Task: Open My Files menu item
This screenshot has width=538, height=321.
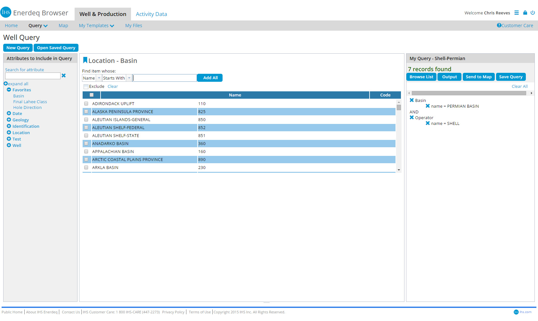Action: click(x=134, y=26)
